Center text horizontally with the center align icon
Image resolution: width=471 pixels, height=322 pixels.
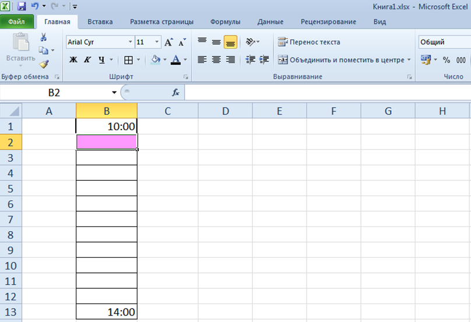coord(216,60)
